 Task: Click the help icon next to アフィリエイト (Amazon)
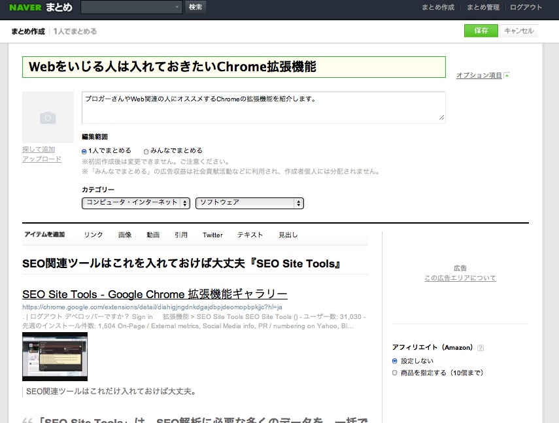pyautogui.click(x=481, y=348)
